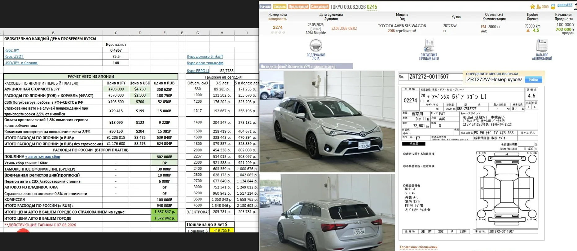Viewport: 577px width, 251px height.
Task: Select the total 1 572 842 р. cell
Action: [165, 218]
